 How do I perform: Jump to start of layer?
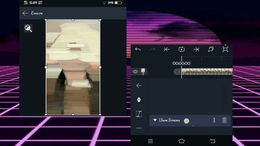(167, 49)
